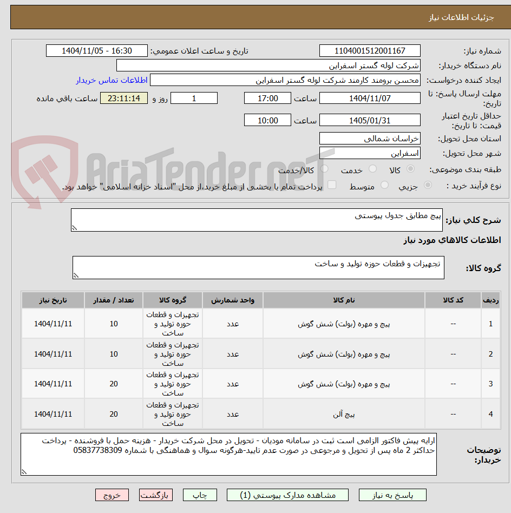Image resolution: width=511 pixels, height=513 pixels.
Task: Click the resize grip of توضیحات خریدار box
Action: [x=24, y=472]
